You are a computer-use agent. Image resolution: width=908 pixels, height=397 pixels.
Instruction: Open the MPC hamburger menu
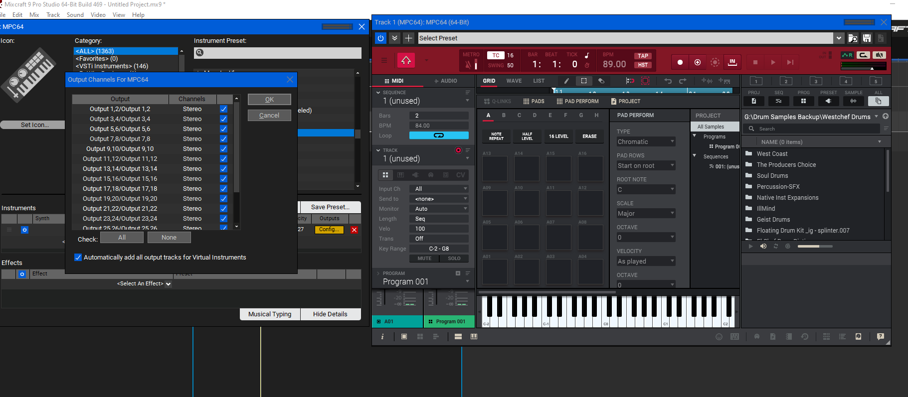[384, 61]
